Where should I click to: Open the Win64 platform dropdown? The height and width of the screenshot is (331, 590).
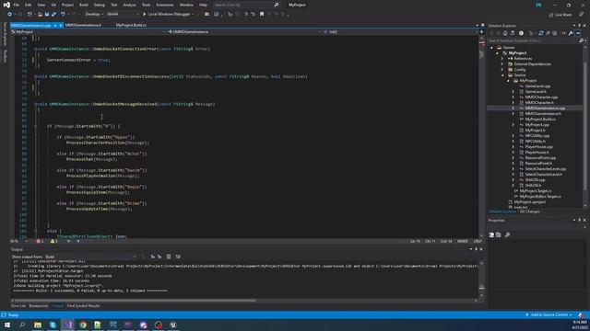(x=123, y=15)
